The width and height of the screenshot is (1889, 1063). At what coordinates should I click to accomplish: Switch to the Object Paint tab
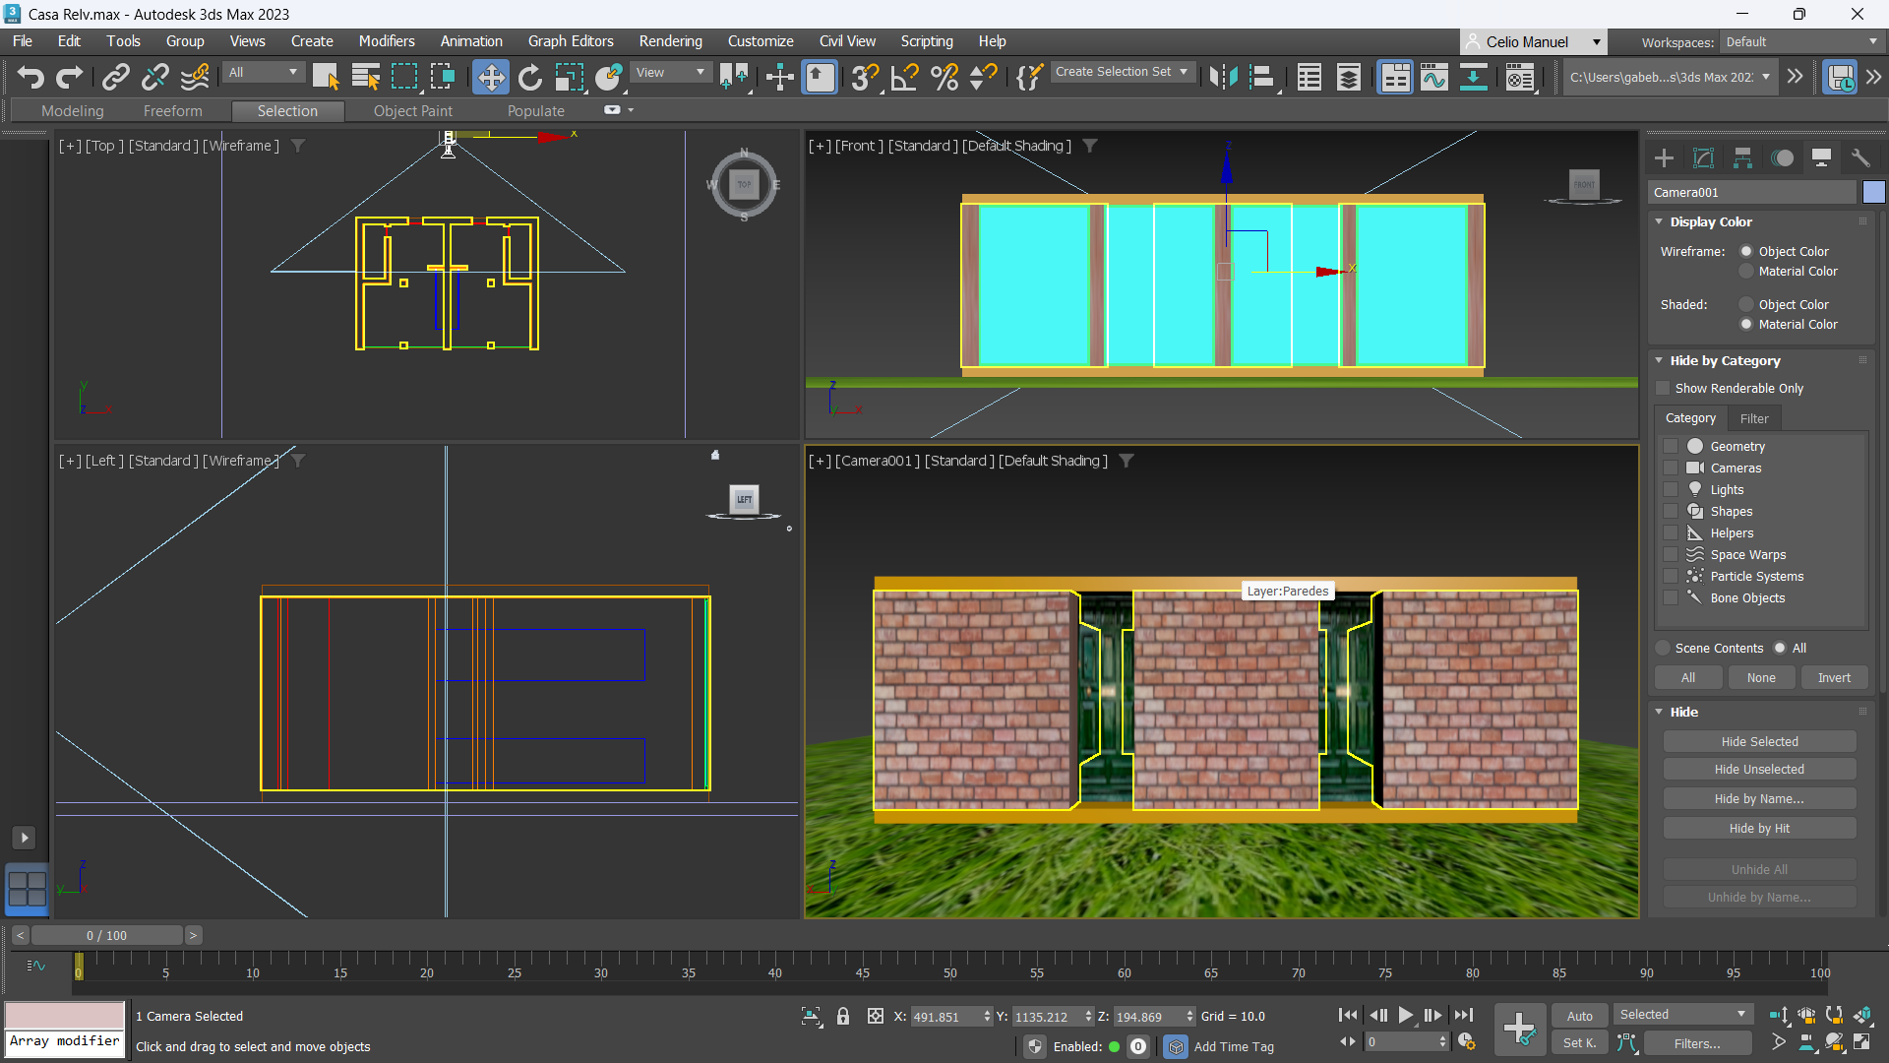coord(412,111)
